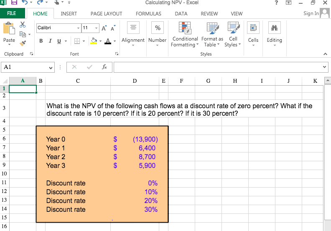Click the Enter checkmark formula bar icon
This screenshot has height=231, width=331.
pyautogui.click(x=89, y=67)
